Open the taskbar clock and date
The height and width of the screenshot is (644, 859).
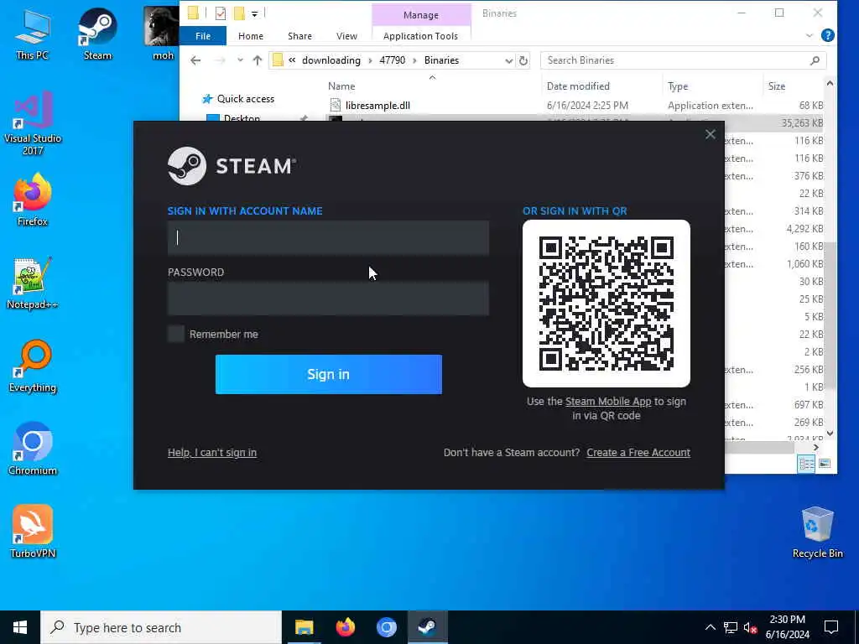(787, 627)
